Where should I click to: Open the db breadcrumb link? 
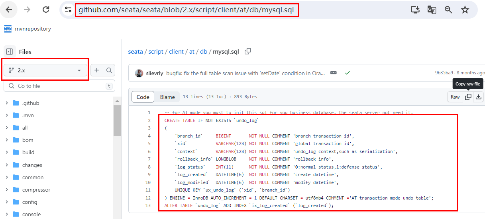click(204, 52)
